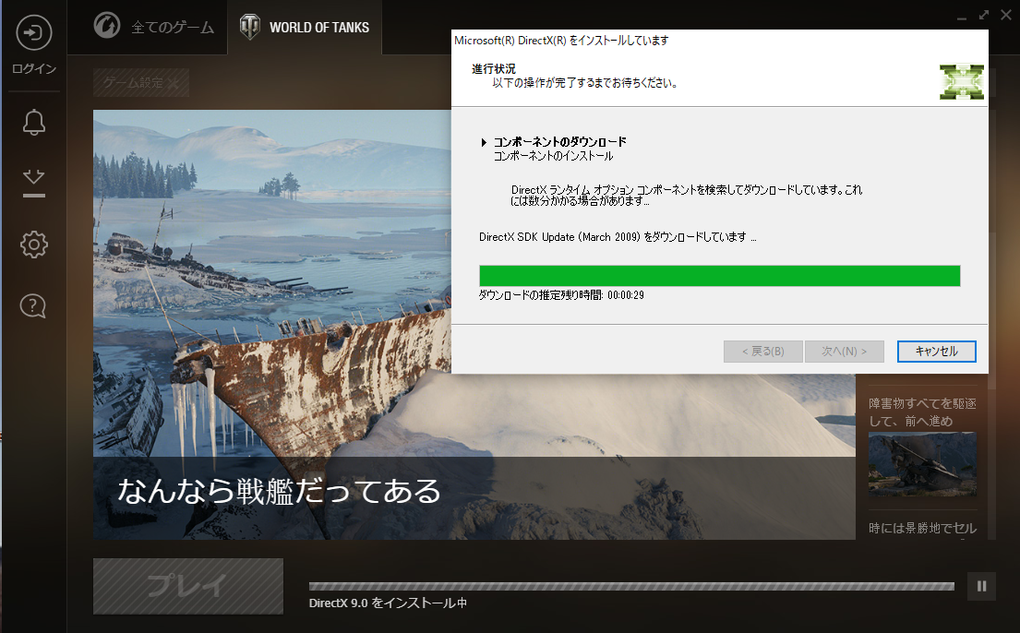Open help question bubble icon
Viewport: 1020px width, 633px height.
(x=33, y=305)
